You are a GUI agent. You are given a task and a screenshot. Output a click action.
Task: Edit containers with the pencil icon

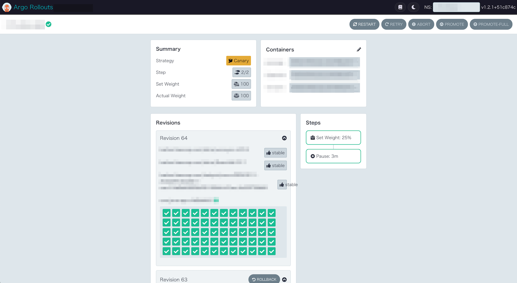tap(359, 49)
